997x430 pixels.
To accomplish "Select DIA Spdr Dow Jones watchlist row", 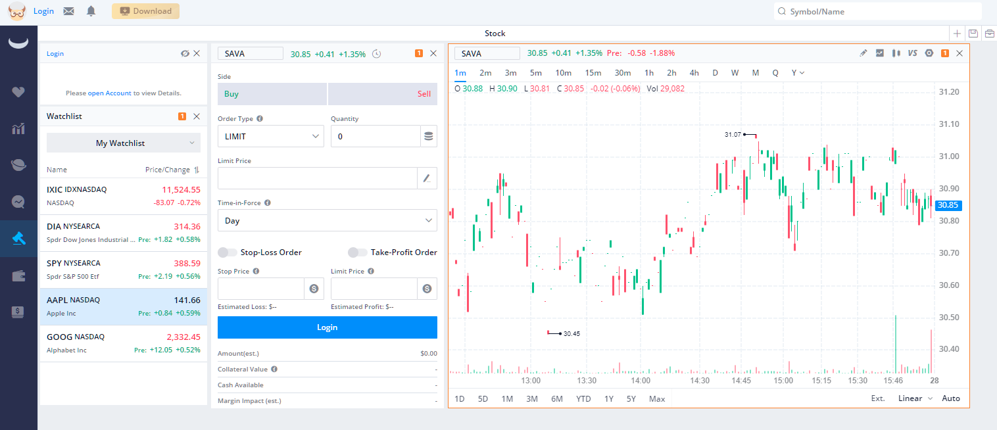I will [x=124, y=233].
